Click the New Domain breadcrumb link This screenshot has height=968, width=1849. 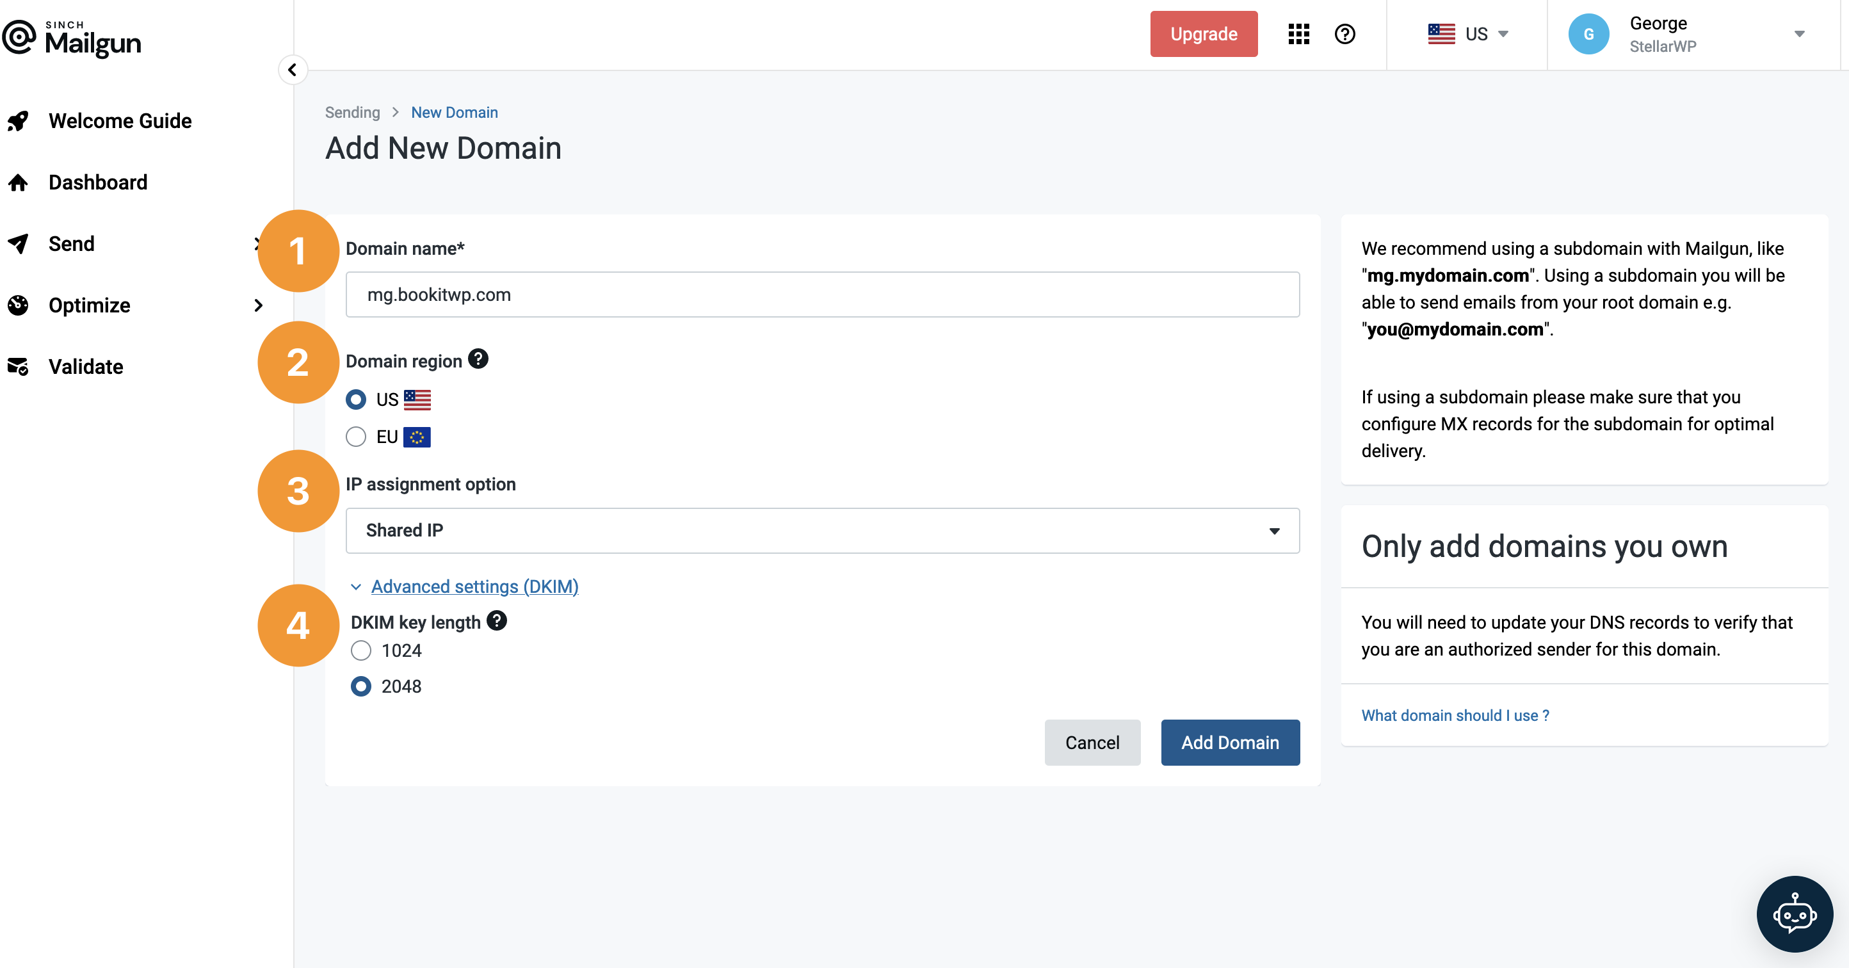pos(454,112)
